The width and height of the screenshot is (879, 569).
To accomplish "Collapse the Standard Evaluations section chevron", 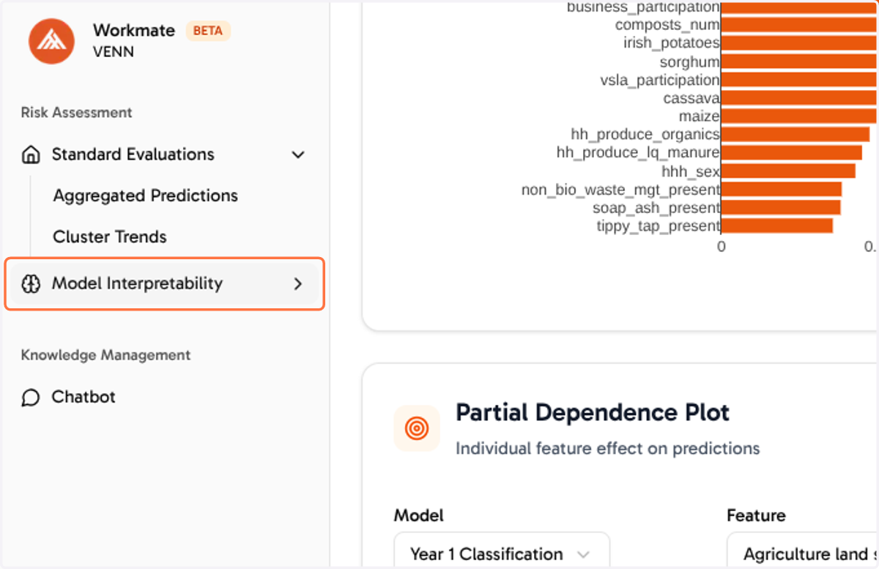I will pos(298,155).
